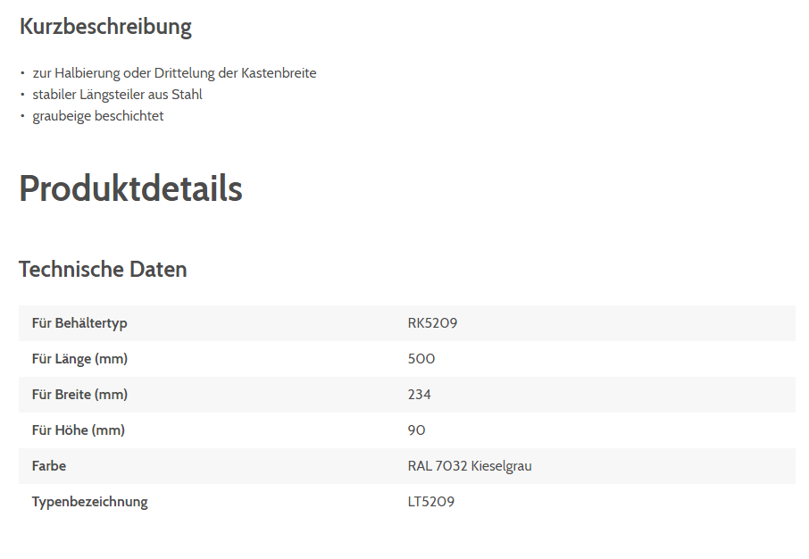Select the Halbierung oder Drittelung bullet text
The height and width of the screenshot is (559, 809).
174,73
